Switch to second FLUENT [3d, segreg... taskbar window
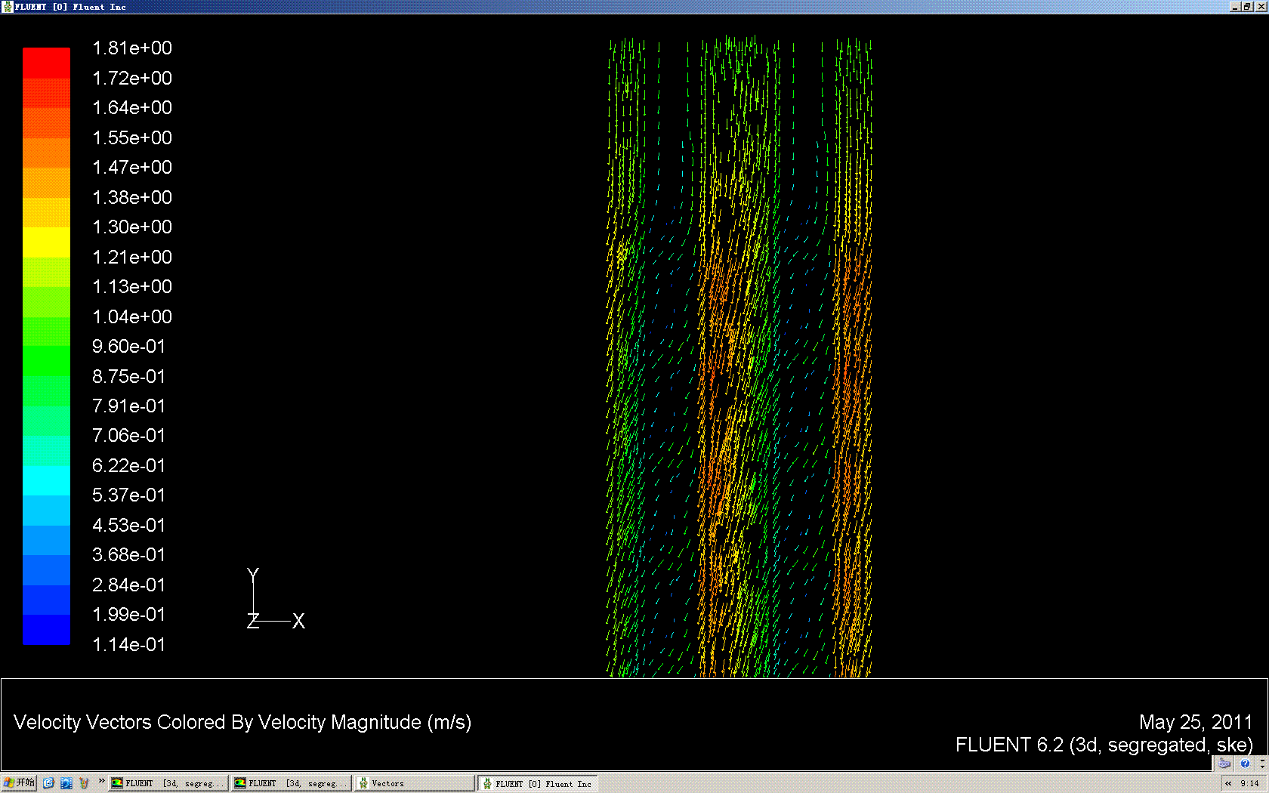 click(291, 784)
